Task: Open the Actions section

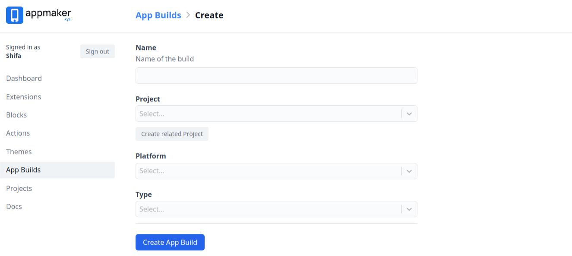Action: click(18, 133)
